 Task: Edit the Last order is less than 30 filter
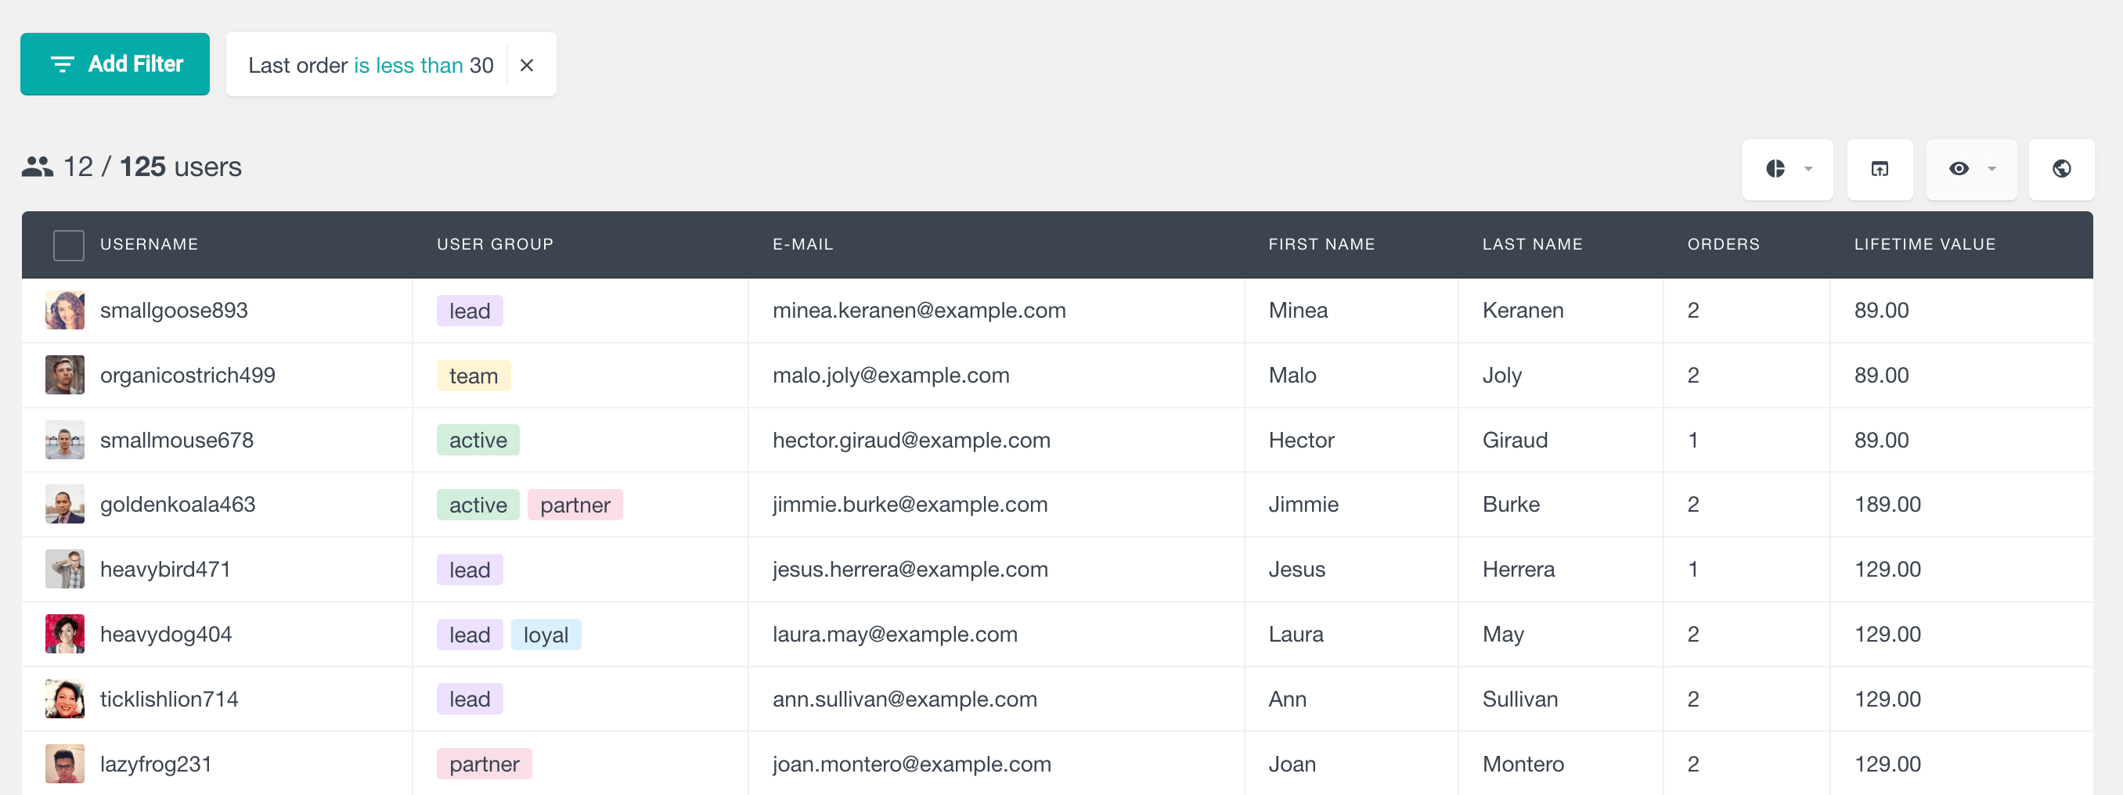coord(371,65)
